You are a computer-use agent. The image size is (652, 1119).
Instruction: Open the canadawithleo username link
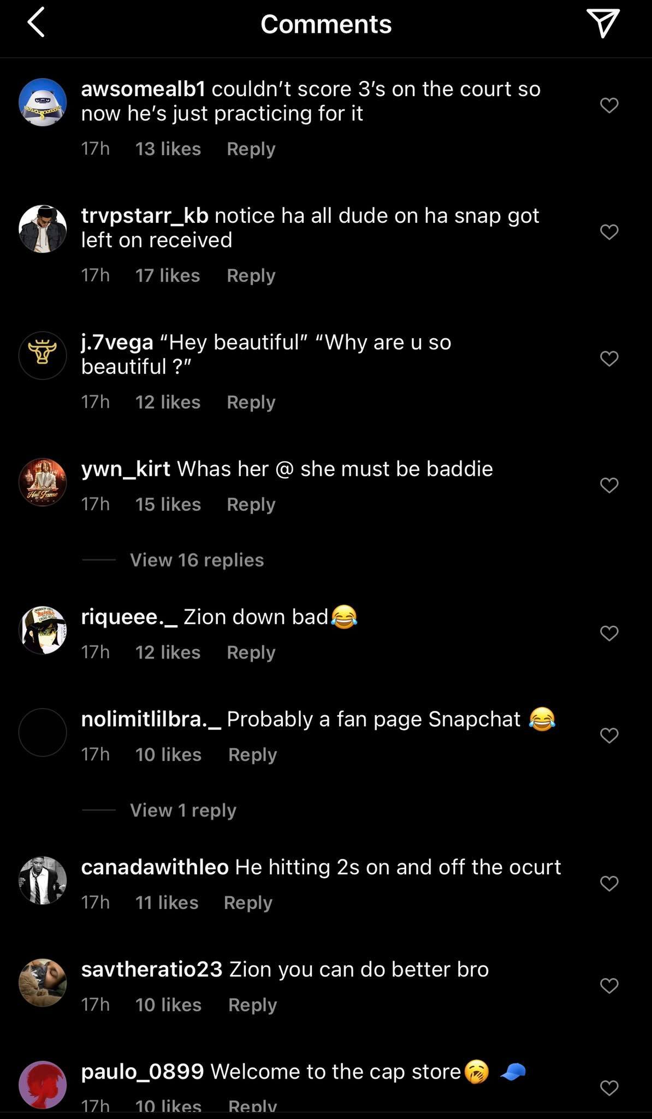pyautogui.click(x=155, y=867)
